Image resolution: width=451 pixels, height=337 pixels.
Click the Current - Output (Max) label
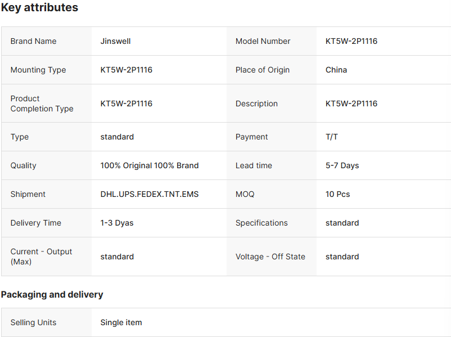point(41,257)
